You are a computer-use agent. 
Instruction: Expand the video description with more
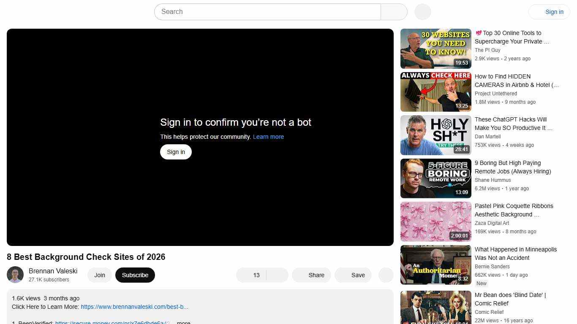183,322
